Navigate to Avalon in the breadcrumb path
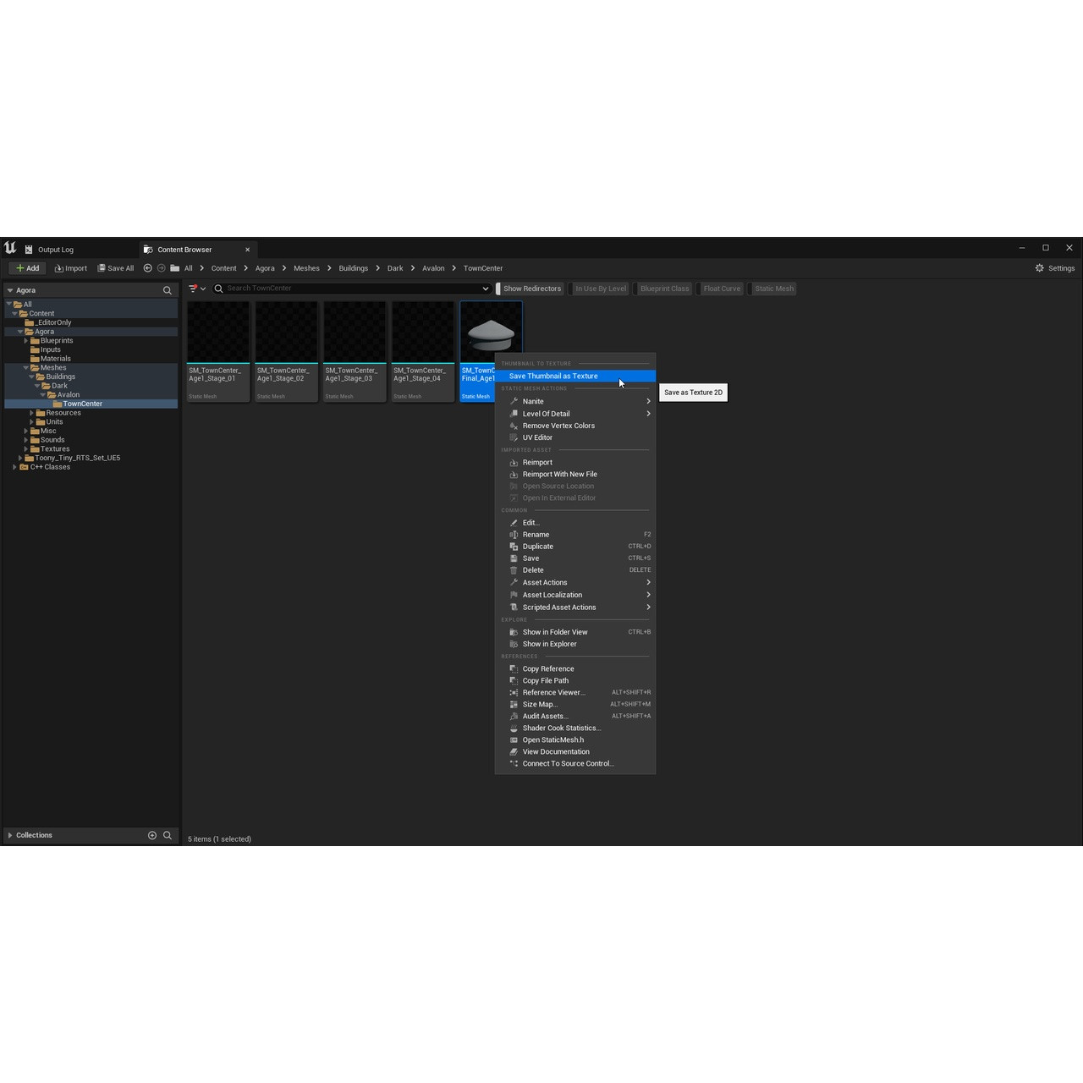1083x1083 pixels. [433, 268]
